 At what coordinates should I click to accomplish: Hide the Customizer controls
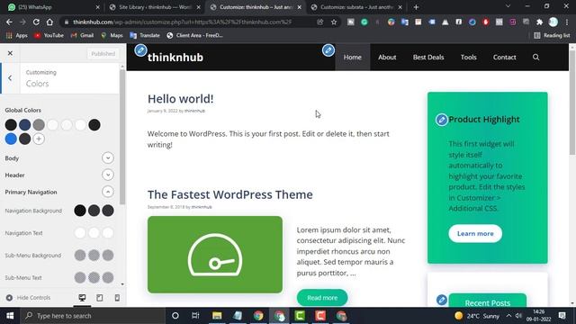pyautogui.click(x=28, y=298)
